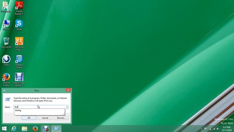Open the taskbar clock and date
Screen dimensions: 234x132
227,129
